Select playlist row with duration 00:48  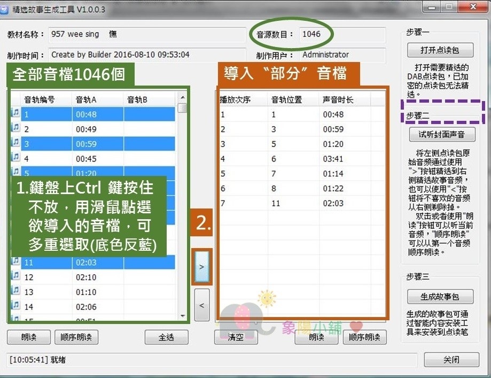point(302,114)
